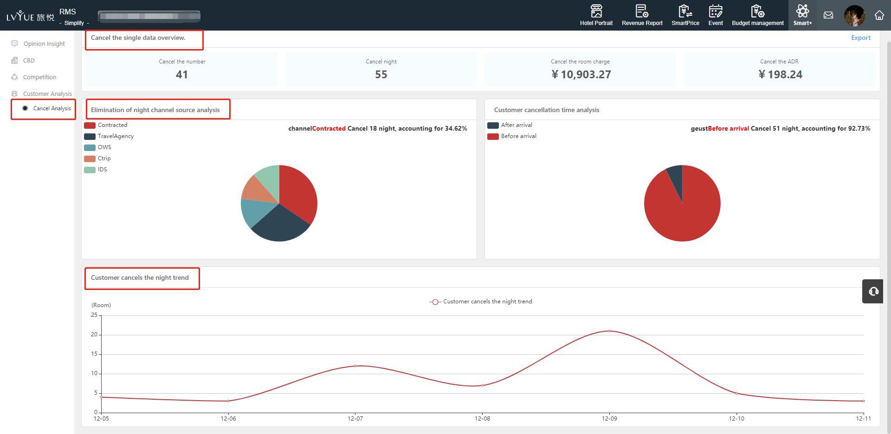Toggle OWS legend entry
This screenshot has height=434, width=891.
click(98, 147)
